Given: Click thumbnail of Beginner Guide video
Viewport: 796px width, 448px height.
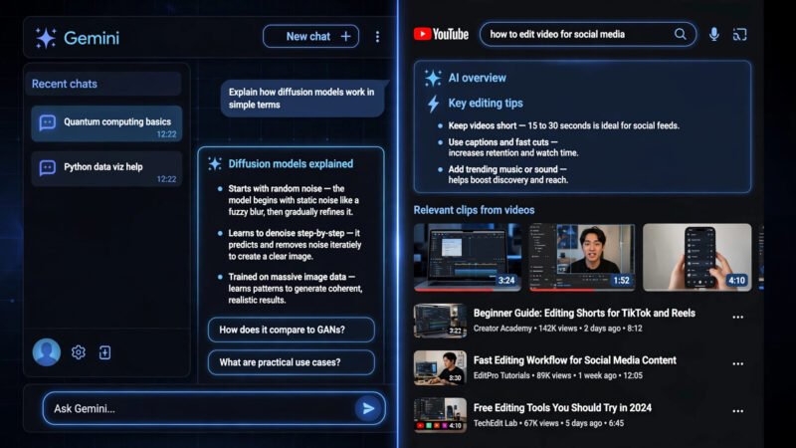Looking at the screenshot, I should pyautogui.click(x=440, y=321).
